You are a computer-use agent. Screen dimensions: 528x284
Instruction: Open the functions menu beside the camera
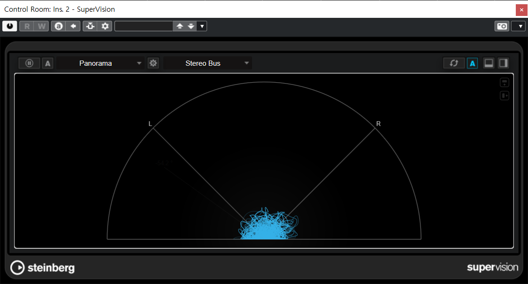(x=518, y=26)
